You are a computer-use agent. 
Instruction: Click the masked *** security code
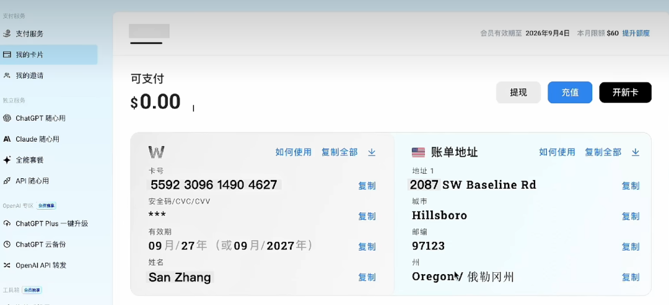coord(157,215)
